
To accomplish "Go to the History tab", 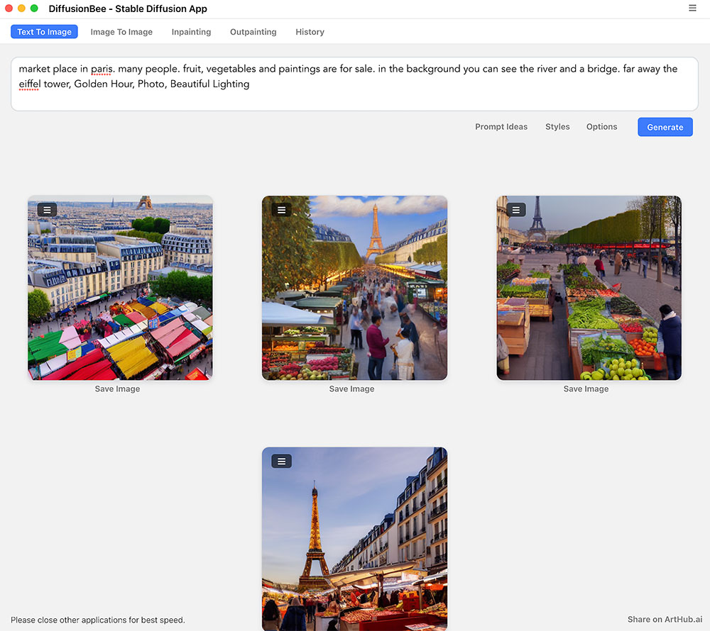I will click(310, 32).
